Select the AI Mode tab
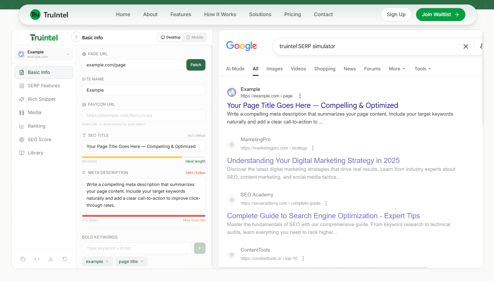 (235, 69)
